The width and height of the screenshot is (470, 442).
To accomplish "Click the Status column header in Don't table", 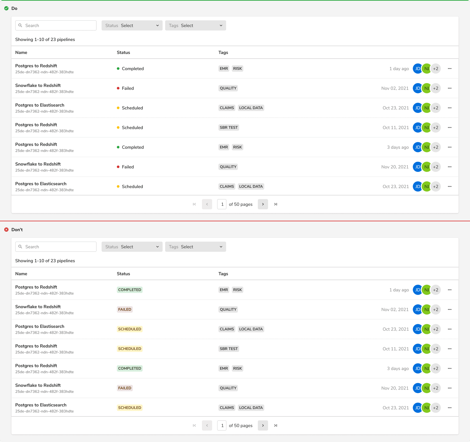I will 123,274.
